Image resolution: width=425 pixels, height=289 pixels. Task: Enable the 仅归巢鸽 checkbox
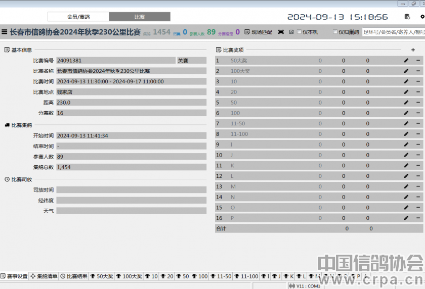335,32
